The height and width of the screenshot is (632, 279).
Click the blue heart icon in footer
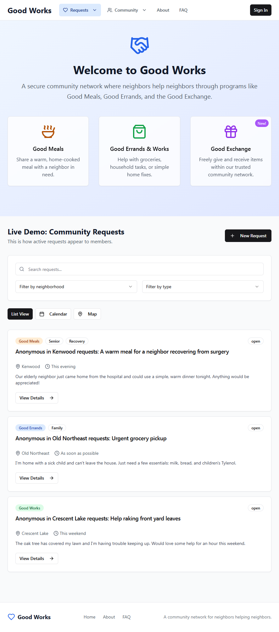tap(11, 617)
